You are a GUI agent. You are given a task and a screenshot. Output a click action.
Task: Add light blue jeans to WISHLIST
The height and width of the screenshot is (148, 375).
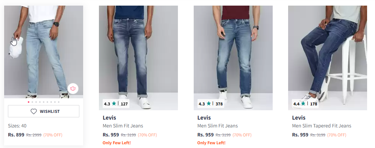tap(44, 111)
